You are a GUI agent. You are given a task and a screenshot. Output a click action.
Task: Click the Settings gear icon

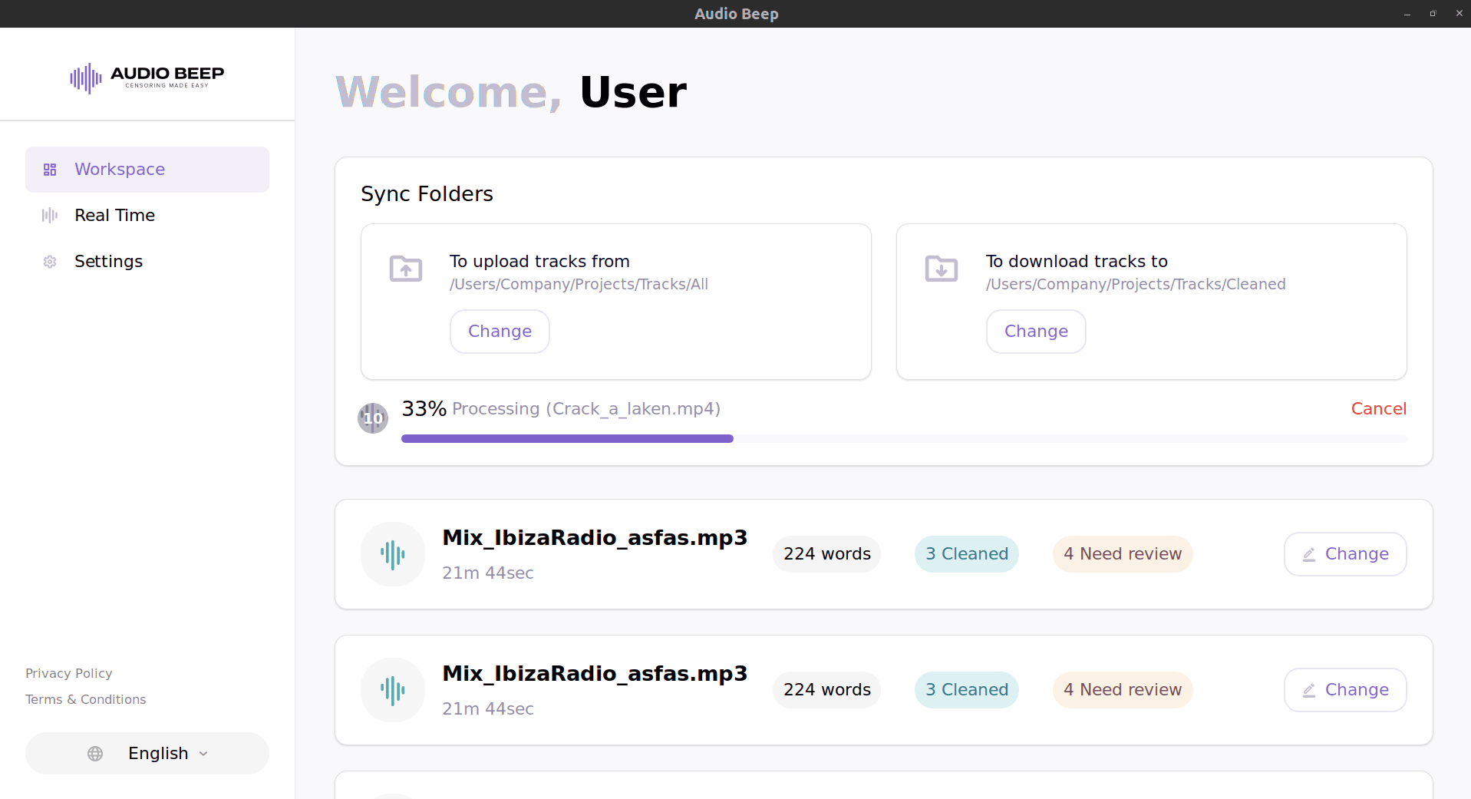pos(50,262)
